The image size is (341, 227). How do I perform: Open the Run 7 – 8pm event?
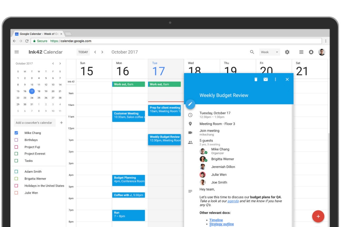129,215
